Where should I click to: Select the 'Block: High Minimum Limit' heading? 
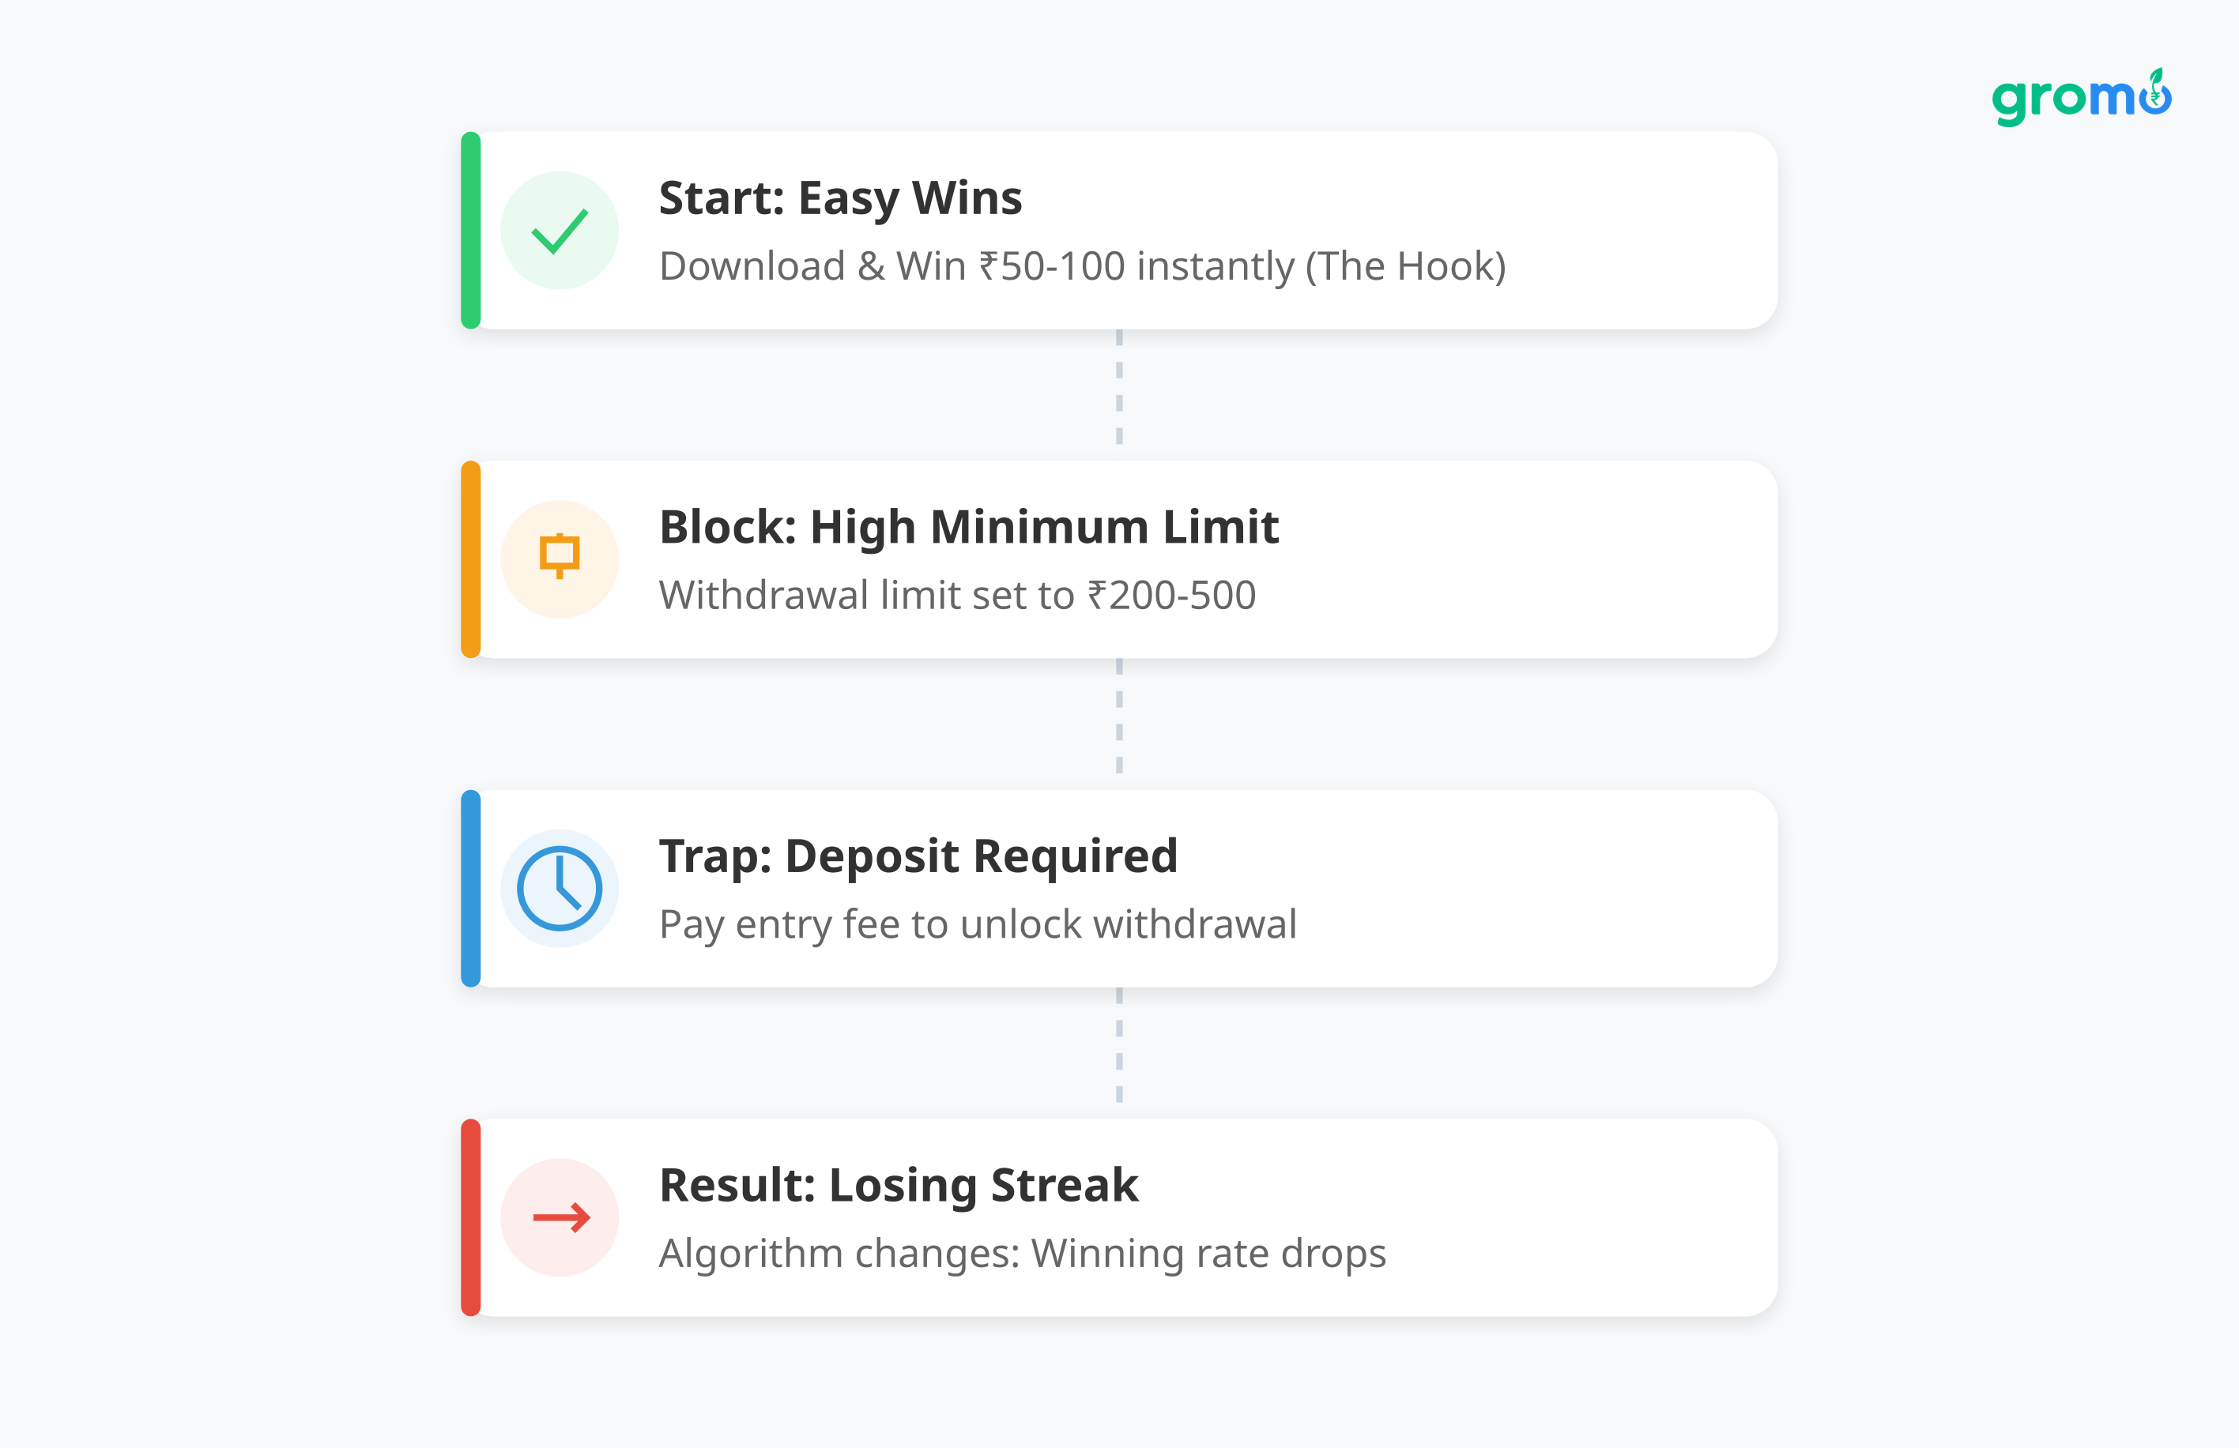tap(968, 528)
